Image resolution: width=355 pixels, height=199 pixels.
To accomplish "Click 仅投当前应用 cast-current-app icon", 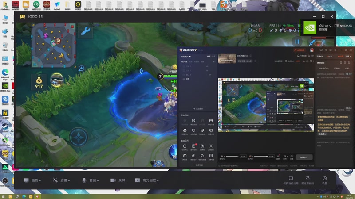I will point(291,180).
